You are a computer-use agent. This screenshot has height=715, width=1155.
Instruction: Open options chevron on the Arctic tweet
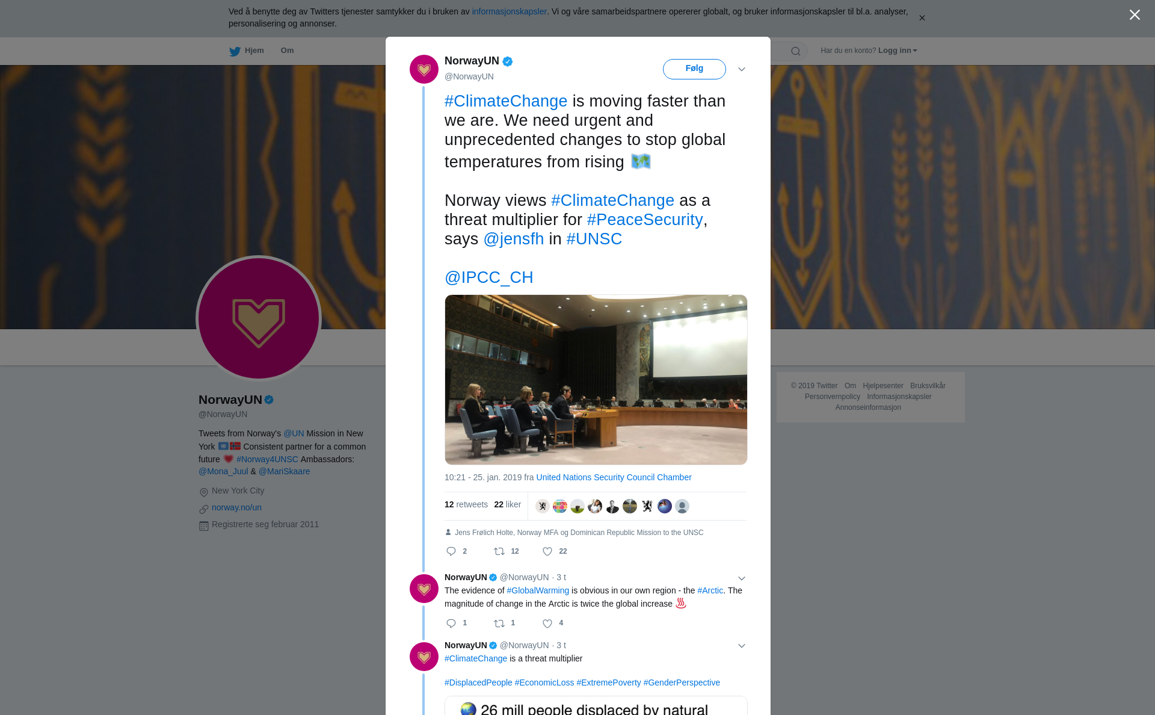pyautogui.click(x=742, y=578)
